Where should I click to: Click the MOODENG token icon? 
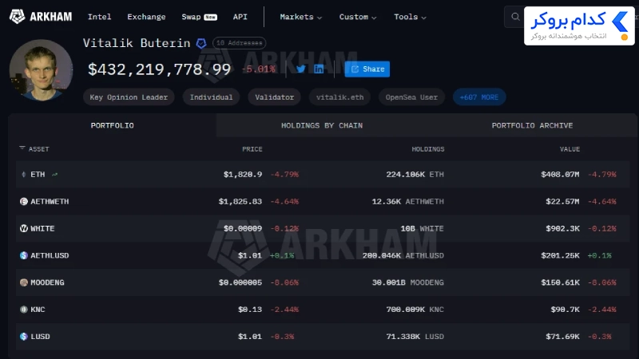[24, 282]
